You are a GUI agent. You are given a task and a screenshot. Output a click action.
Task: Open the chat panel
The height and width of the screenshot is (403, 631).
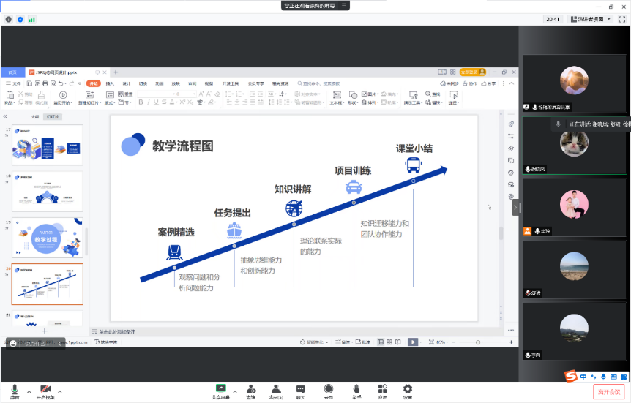[301, 391]
